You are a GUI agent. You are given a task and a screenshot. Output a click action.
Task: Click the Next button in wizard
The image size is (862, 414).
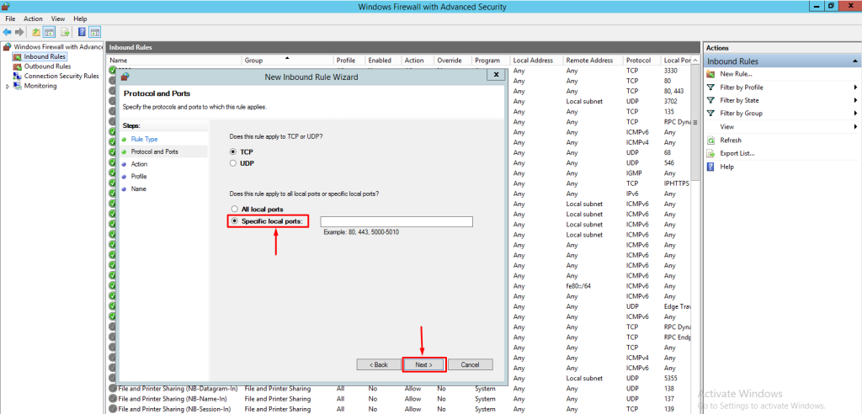coord(423,364)
